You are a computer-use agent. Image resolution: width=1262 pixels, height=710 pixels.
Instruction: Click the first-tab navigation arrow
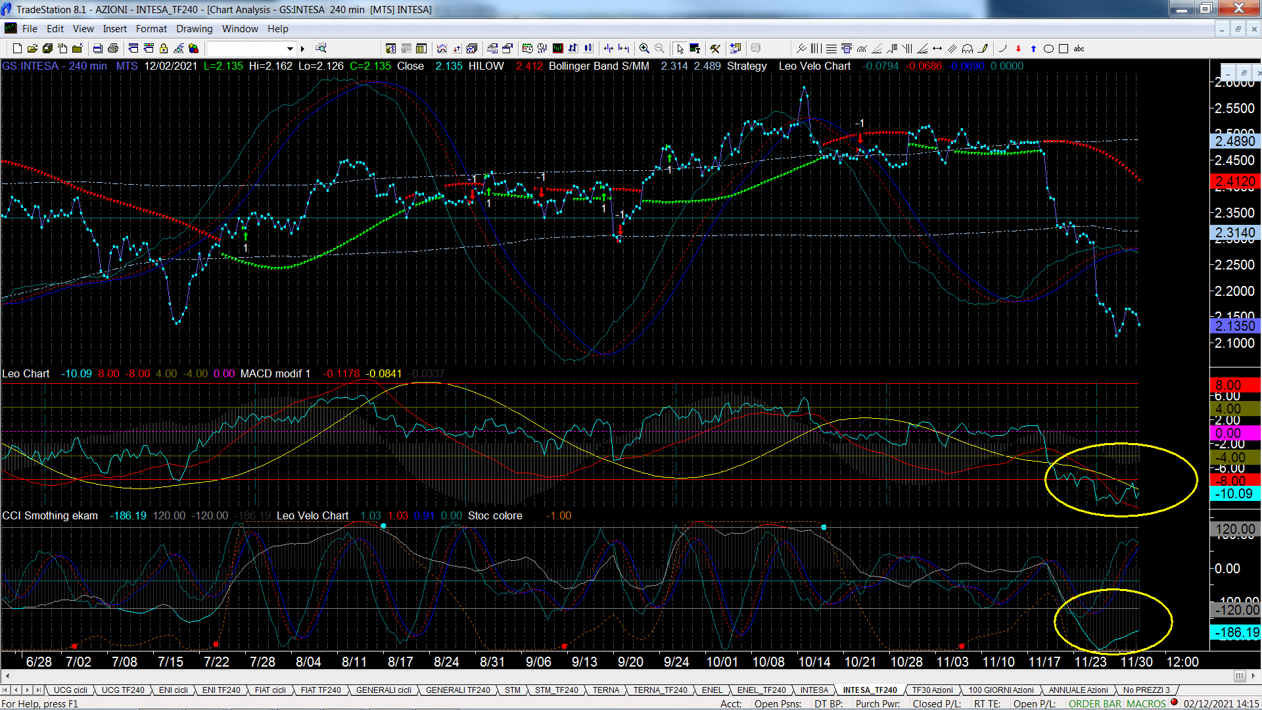(x=5, y=690)
